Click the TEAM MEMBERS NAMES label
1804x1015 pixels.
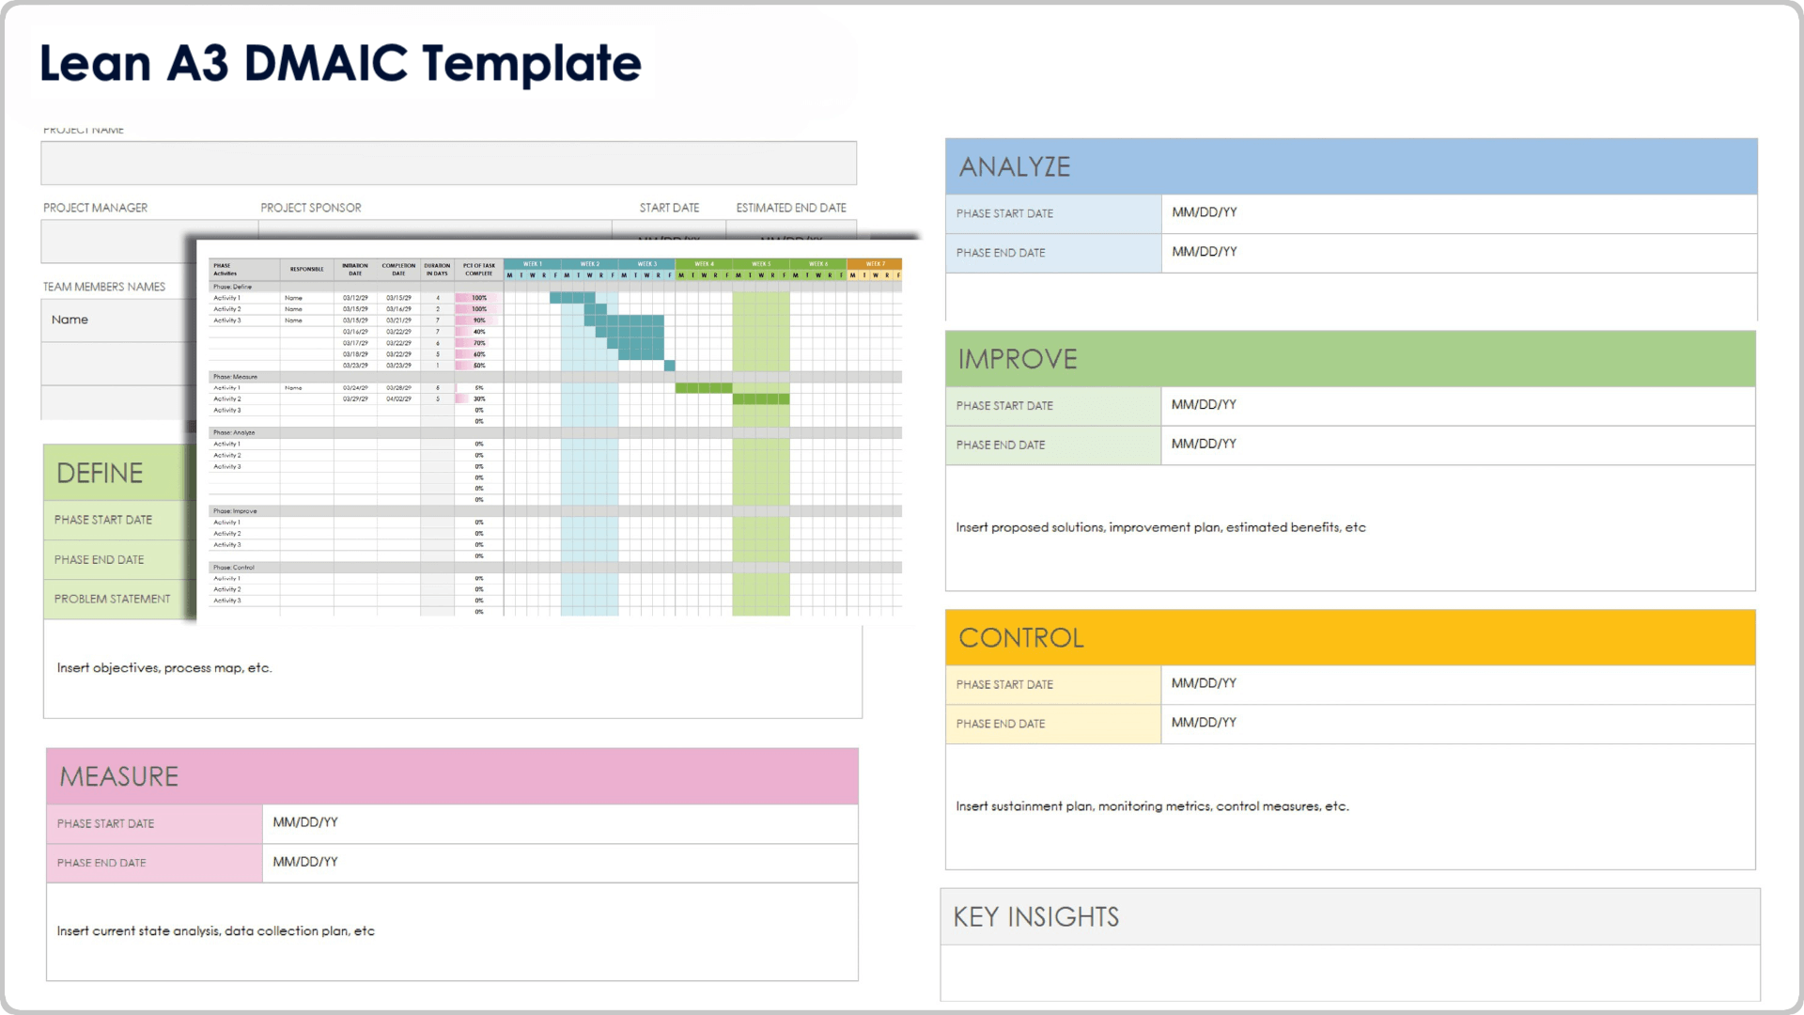pyautogui.click(x=103, y=287)
